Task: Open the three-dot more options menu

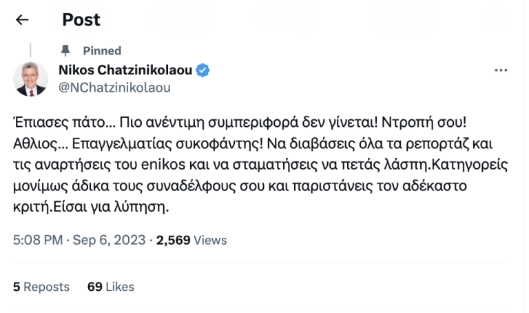Action: 501,70
